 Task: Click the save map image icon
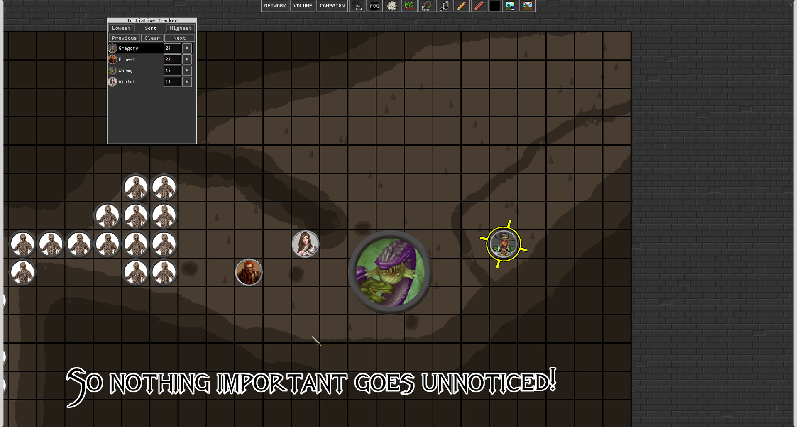point(510,6)
